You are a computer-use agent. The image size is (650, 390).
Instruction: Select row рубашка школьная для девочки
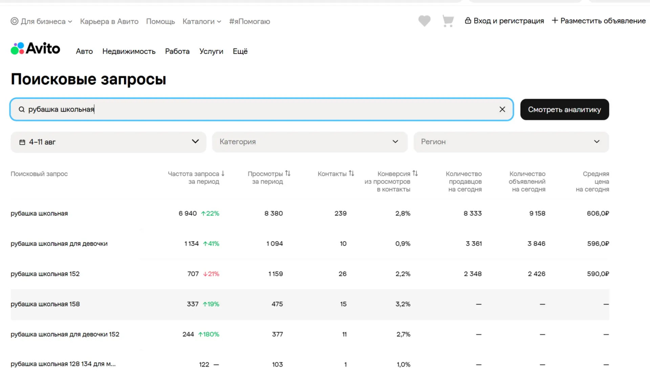[x=310, y=244]
